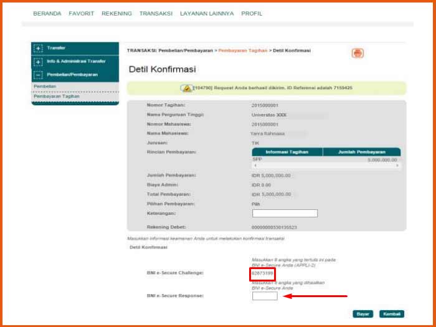Click the Informasi Tagihan column header
This screenshot has width=436, height=327.
click(x=287, y=152)
